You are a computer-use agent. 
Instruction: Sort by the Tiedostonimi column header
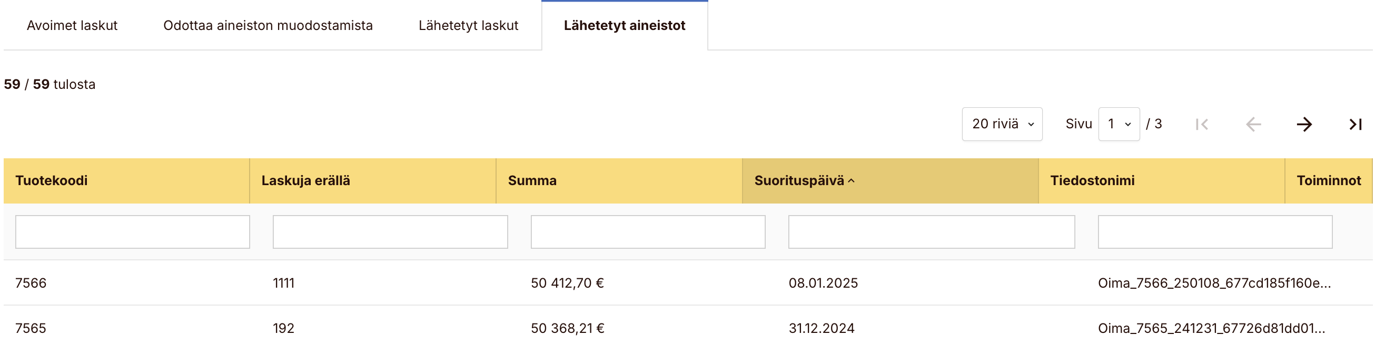tap(1092, 181)
